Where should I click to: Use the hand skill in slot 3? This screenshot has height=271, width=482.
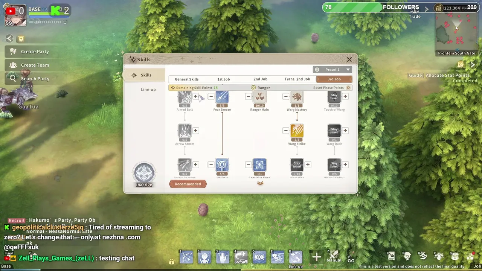(x=223, y=257)
